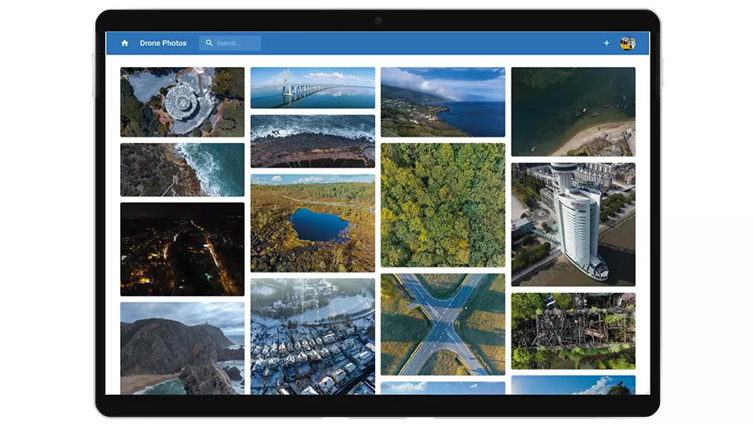View the rocky cliff beach photo
The width and height of the screenshot is (754, 424).
182,347
